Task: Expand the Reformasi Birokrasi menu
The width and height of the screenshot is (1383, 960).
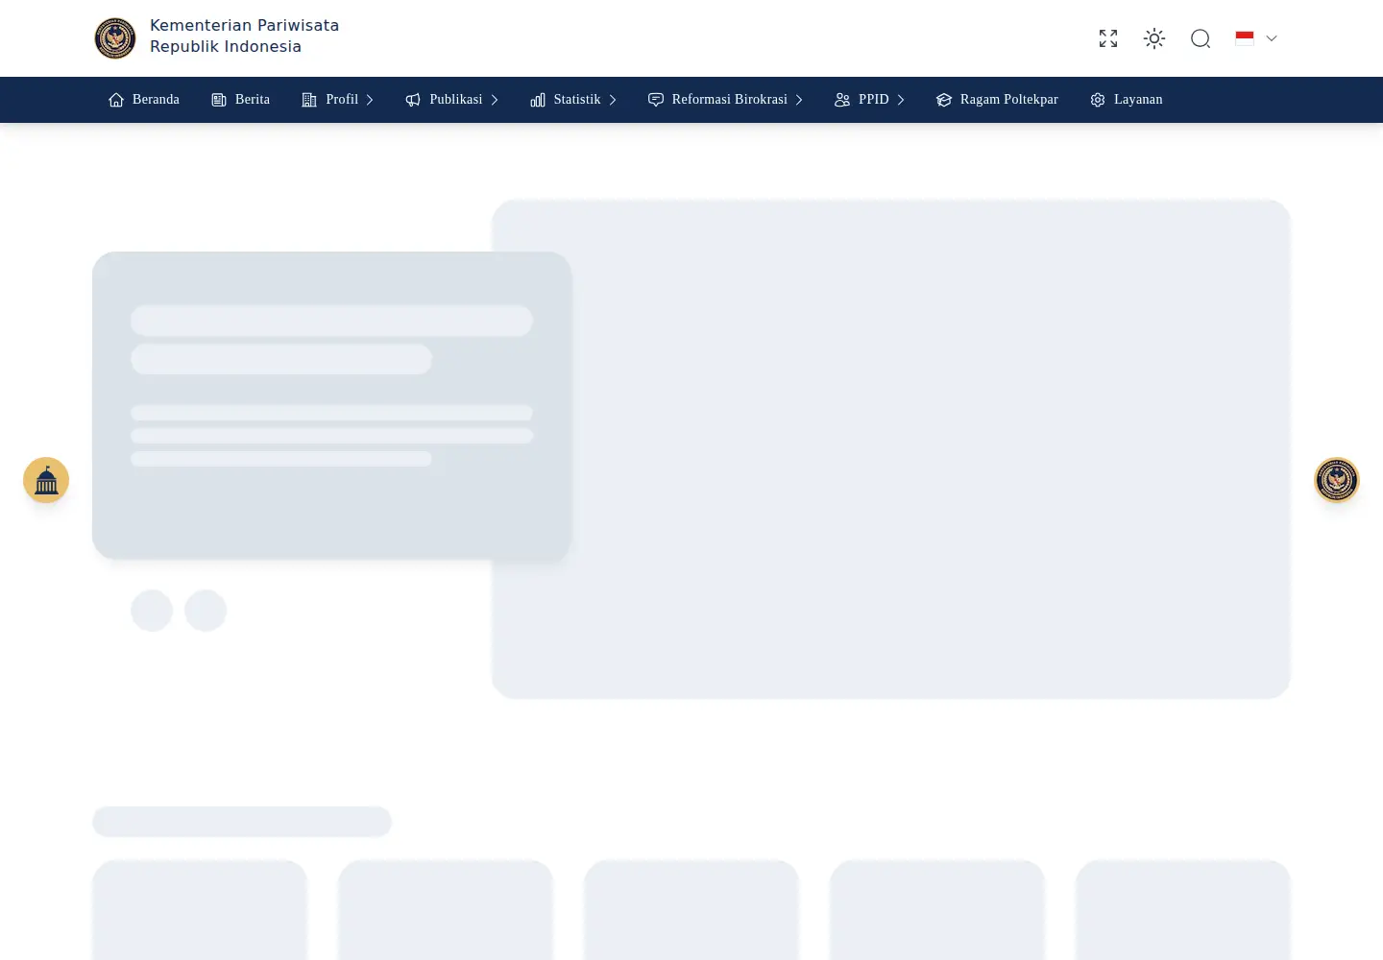Action: (x=725, y=100)
